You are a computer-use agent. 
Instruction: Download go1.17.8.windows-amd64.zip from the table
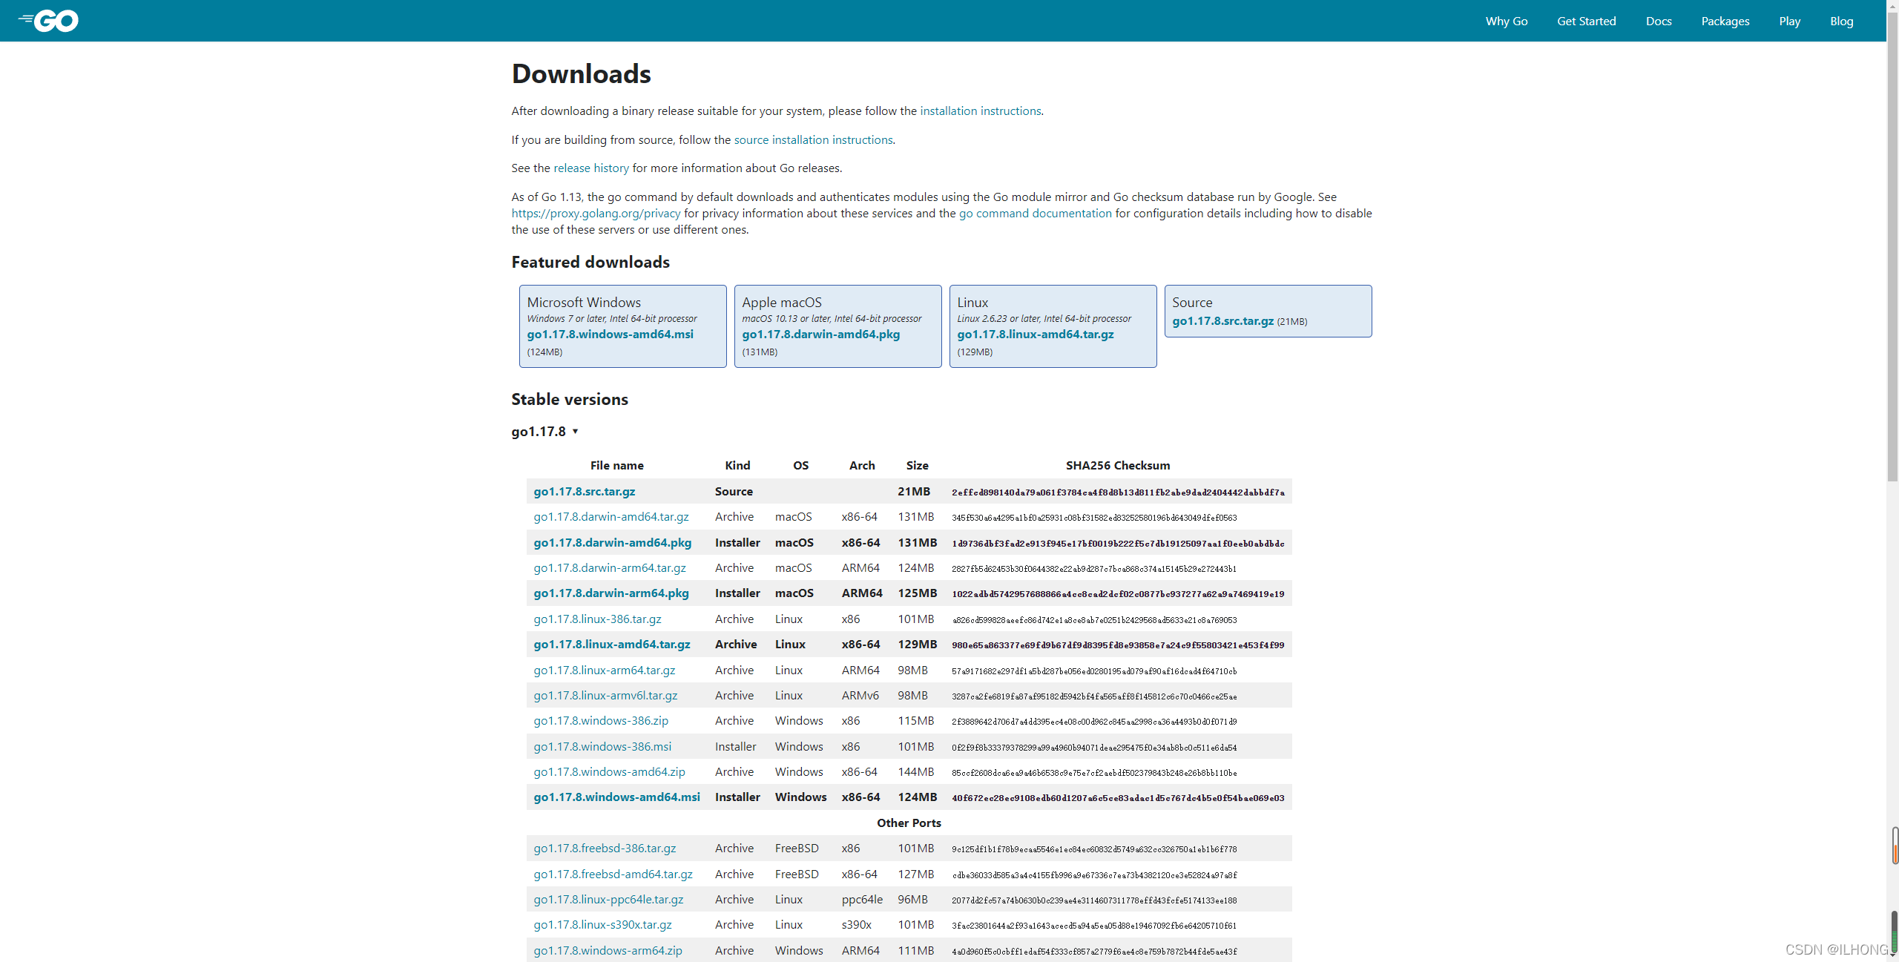coord(609,772)
